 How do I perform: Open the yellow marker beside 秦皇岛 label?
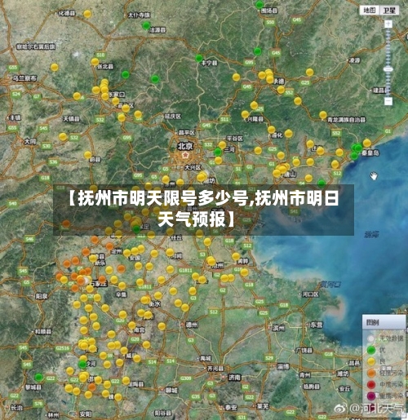tap(367, 143)
